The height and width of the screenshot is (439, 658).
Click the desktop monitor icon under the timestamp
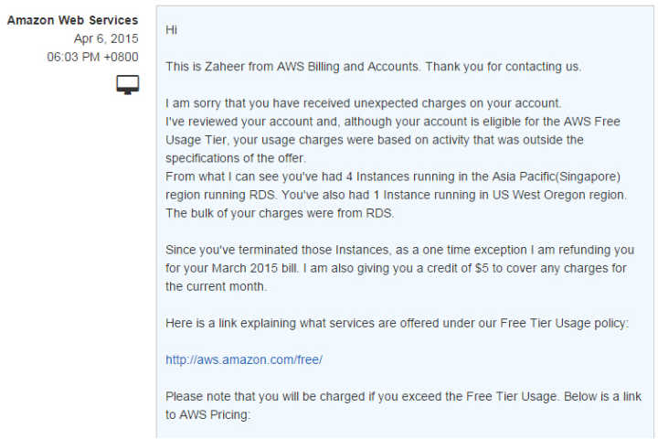(x=128, y=85)
